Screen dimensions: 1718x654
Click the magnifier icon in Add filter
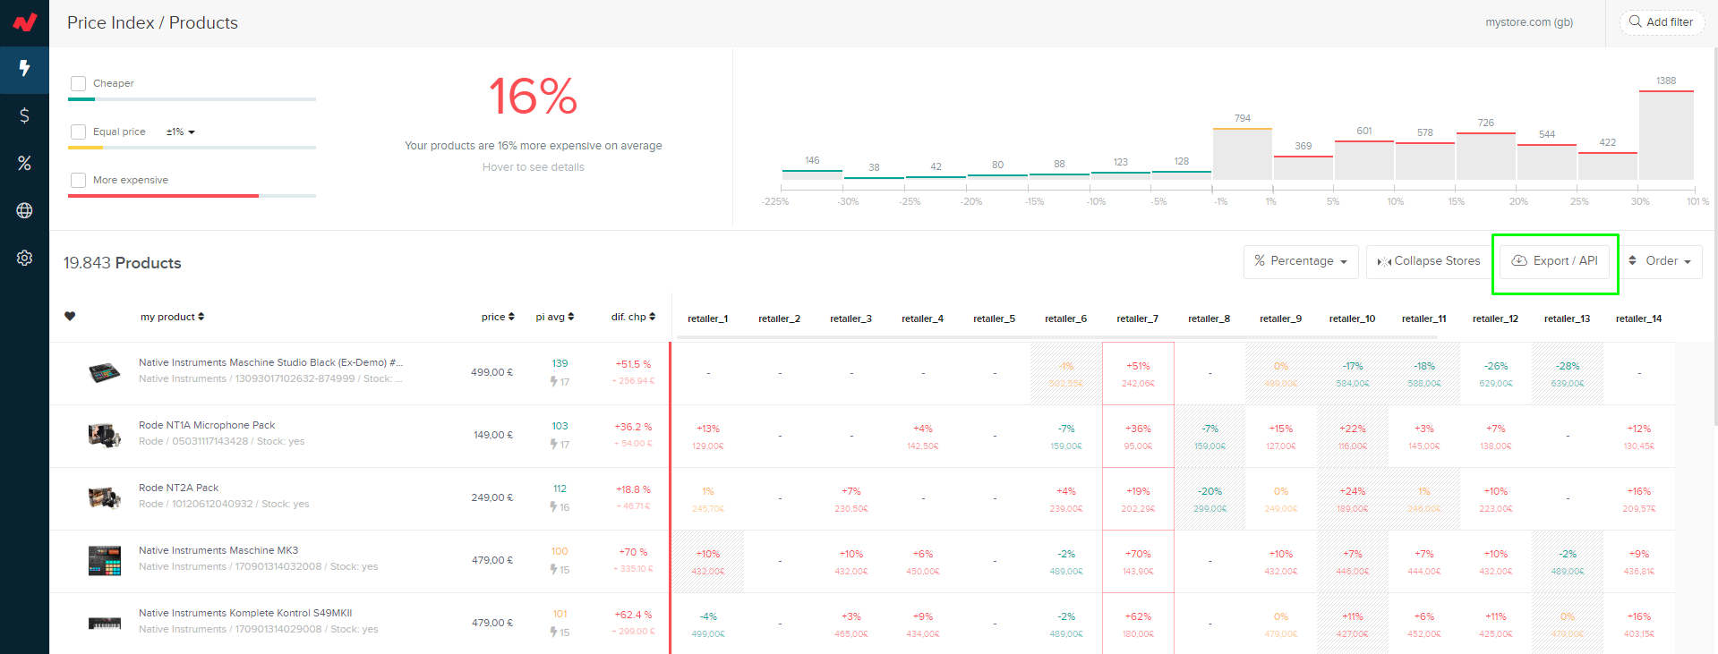click(x=1635, y=21)
